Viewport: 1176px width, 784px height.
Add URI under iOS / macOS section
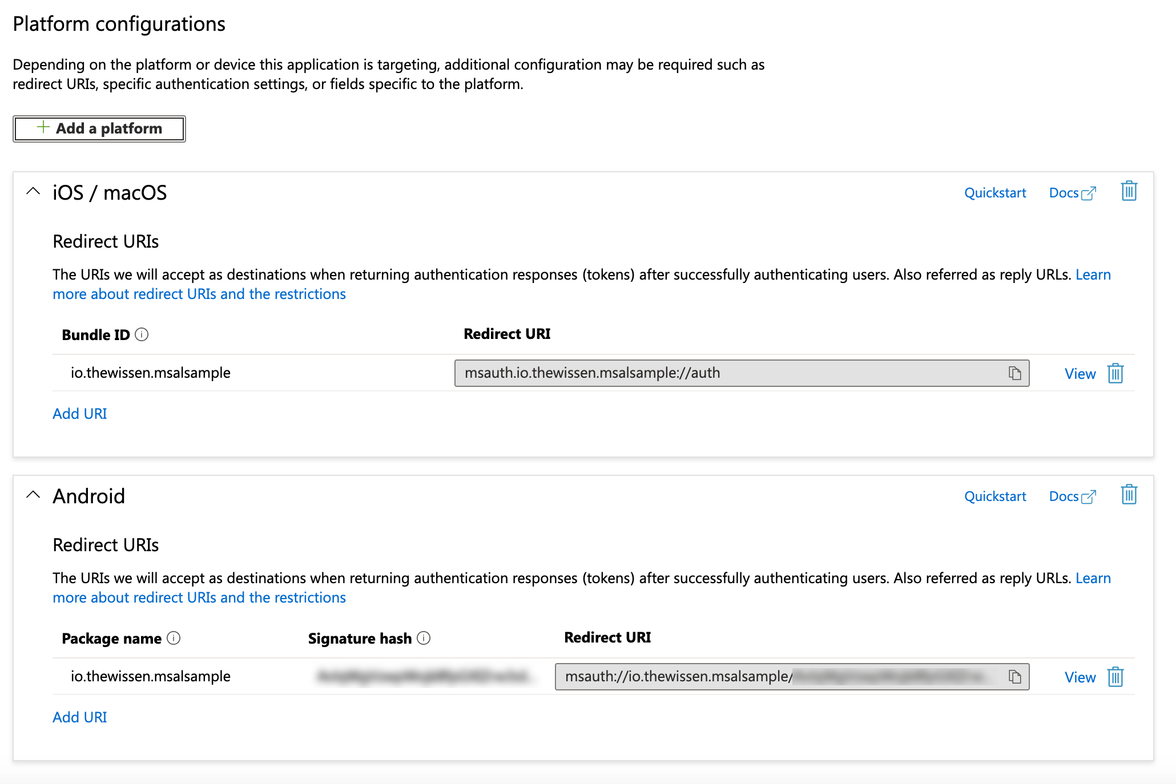click(x=79, y=413)
